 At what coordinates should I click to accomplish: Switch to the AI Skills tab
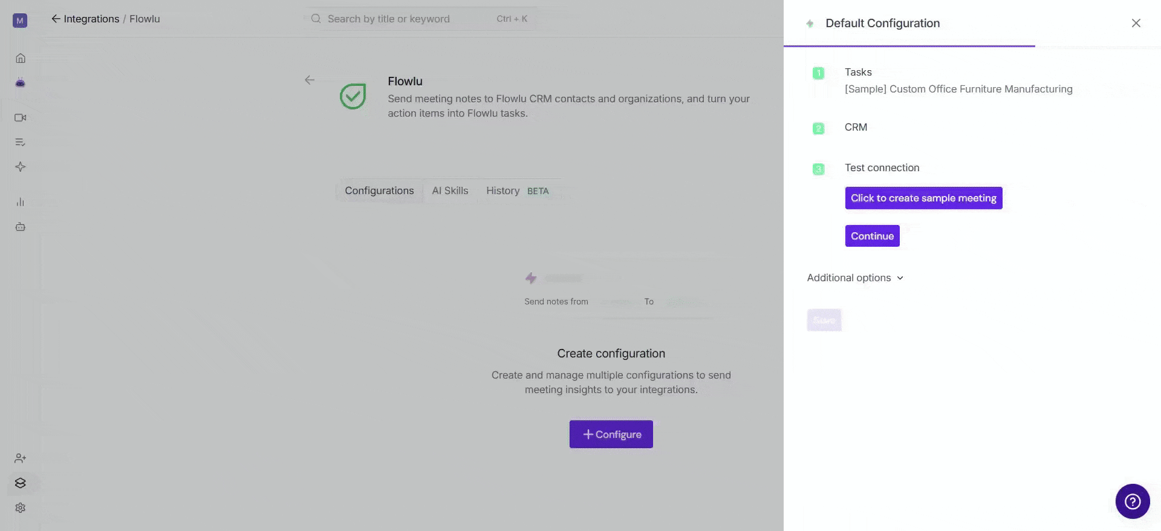[450, 191]
